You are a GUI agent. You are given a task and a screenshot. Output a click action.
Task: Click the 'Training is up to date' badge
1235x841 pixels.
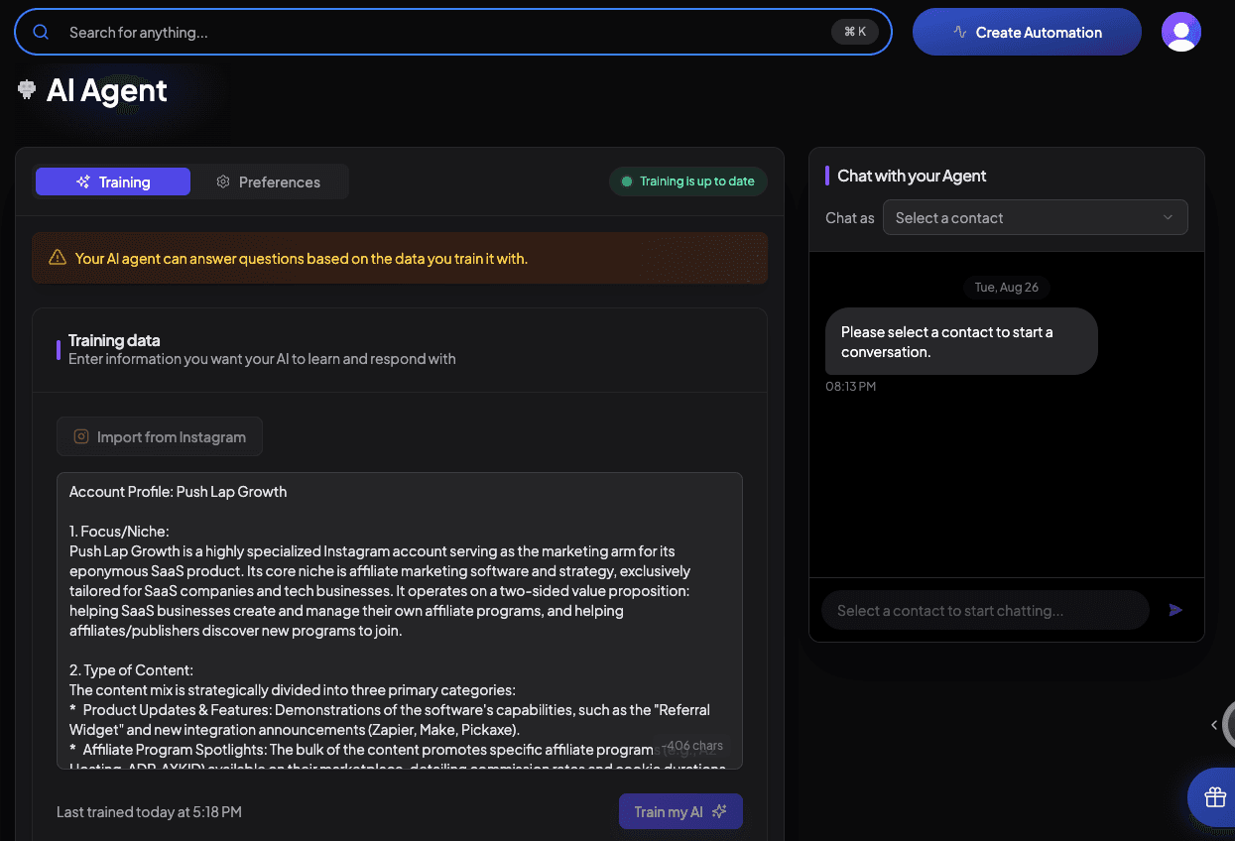coord(687,181)
